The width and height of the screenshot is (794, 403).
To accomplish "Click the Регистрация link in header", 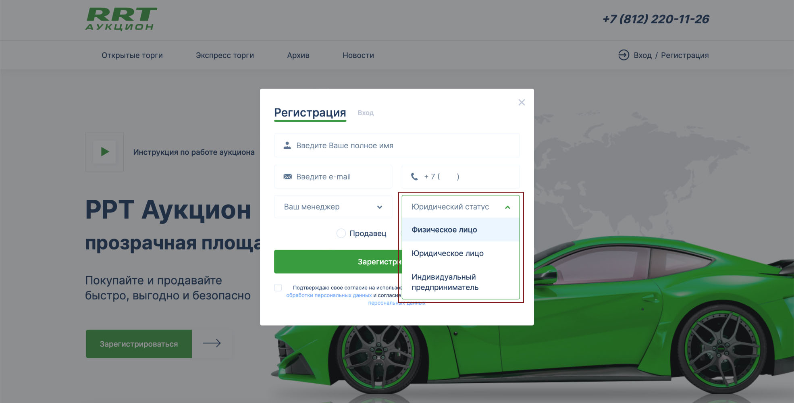I will pos(685,55).
